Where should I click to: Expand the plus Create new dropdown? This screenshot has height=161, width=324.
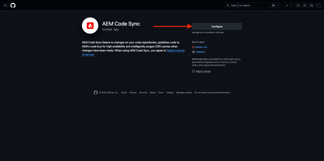289,5
